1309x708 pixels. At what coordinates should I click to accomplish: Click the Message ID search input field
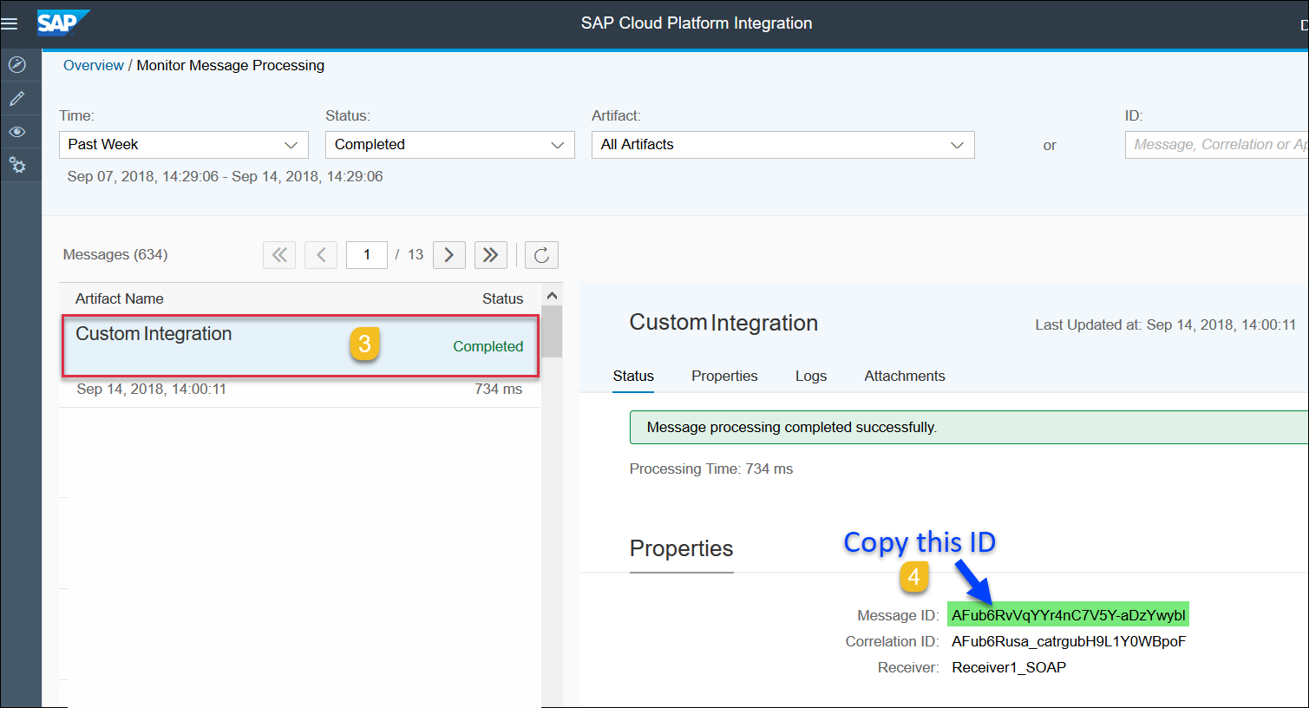coord(1217,145)
